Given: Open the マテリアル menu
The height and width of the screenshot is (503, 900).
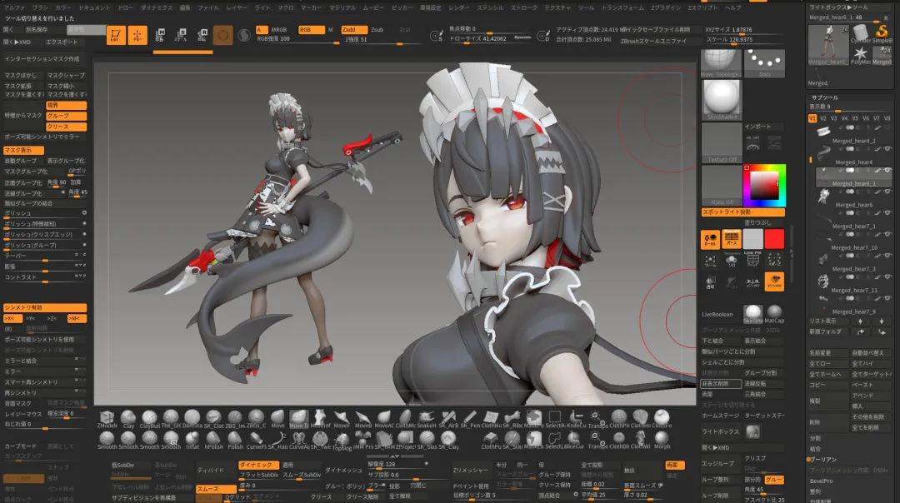Looking at the screenshot, I should coord(342,7).
